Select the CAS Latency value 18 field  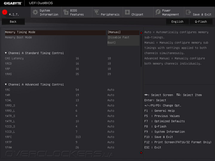click(109, 58)
